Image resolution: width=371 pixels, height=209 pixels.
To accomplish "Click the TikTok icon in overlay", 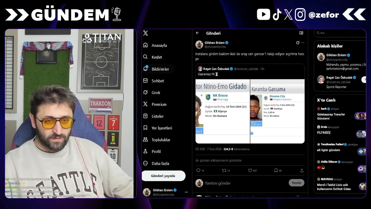I will 277,15.
